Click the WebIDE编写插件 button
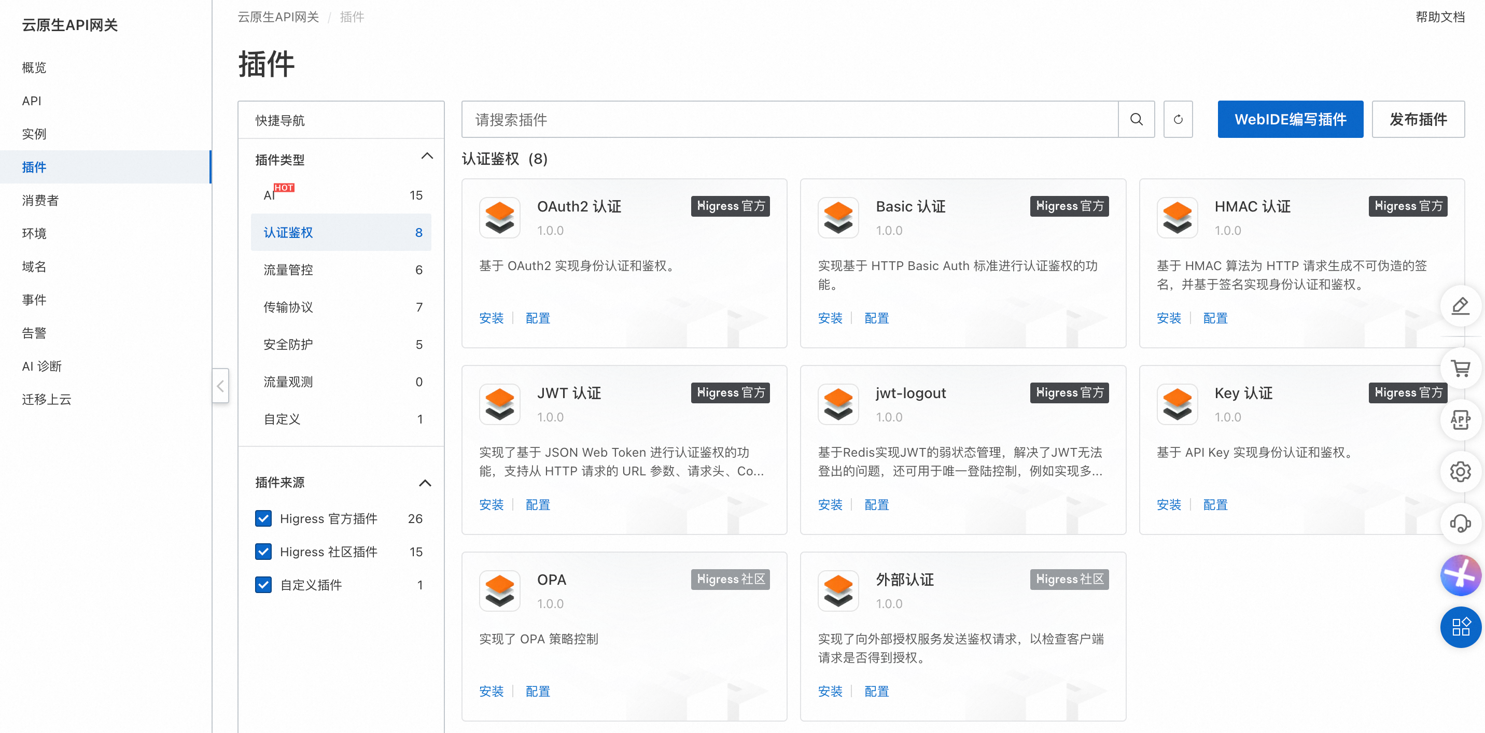Screen dimensions: 1485x733 [x=1290, y=119]
